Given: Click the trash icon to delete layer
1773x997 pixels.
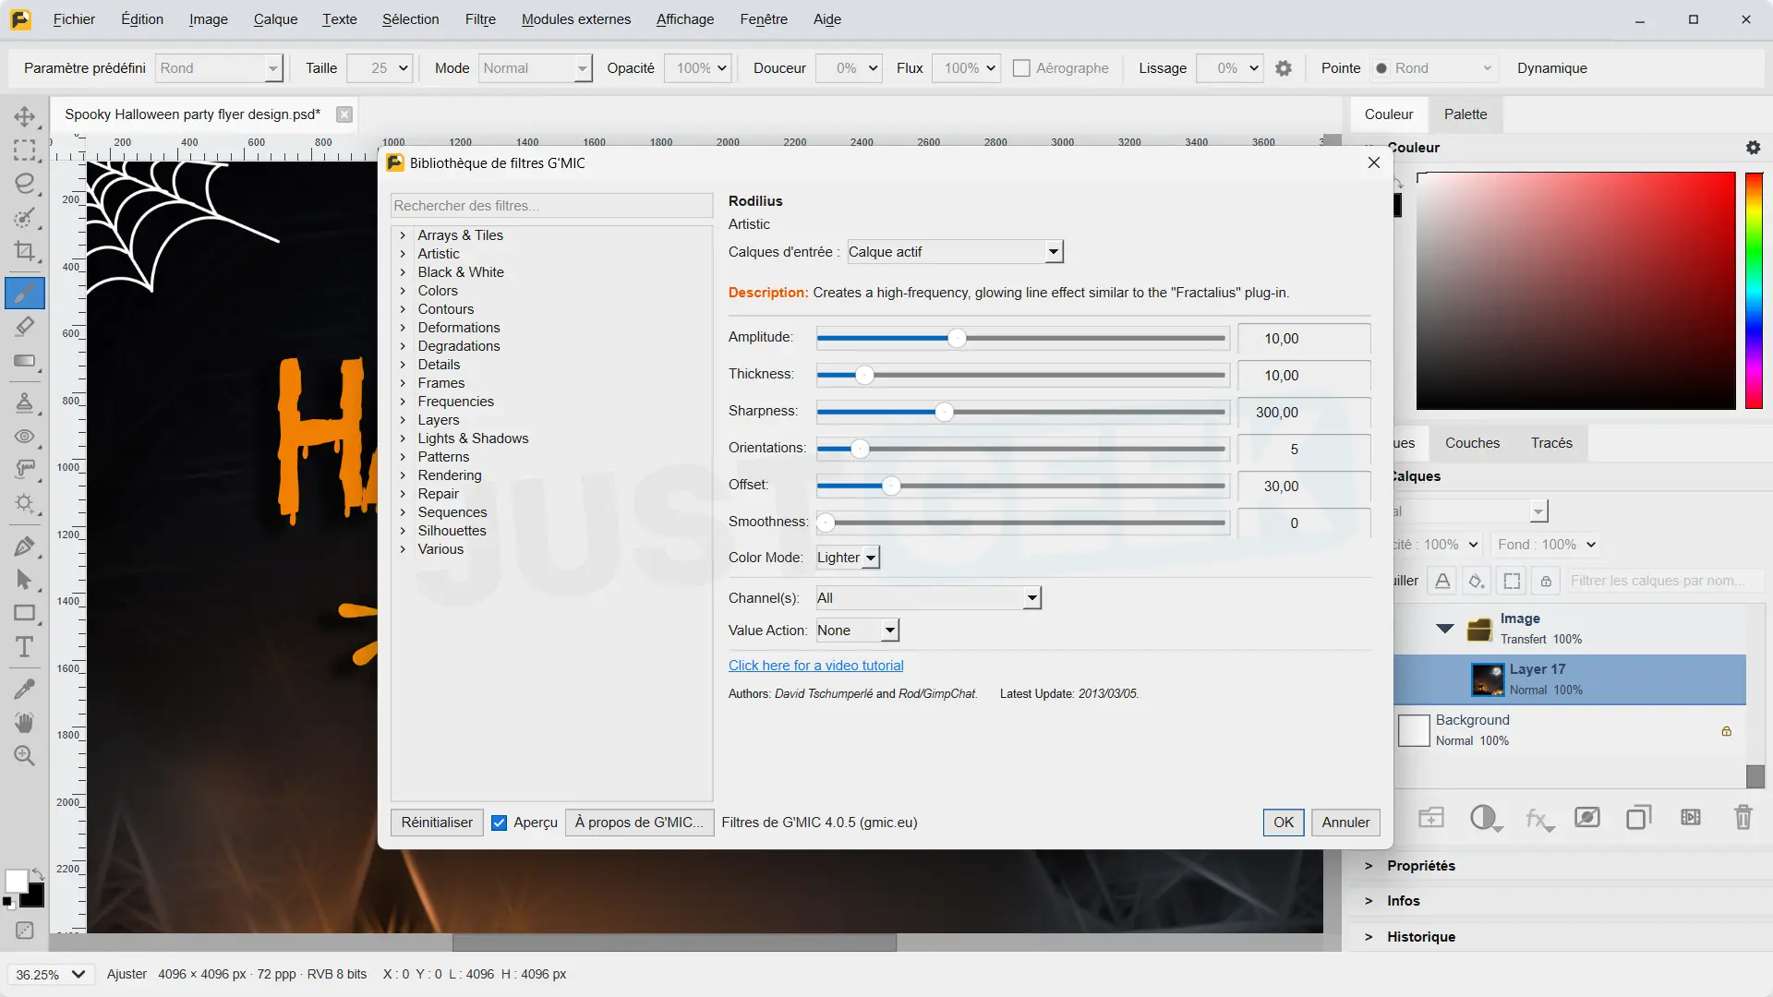Looking at the screenshot, I should click(x=1743, y=817).
